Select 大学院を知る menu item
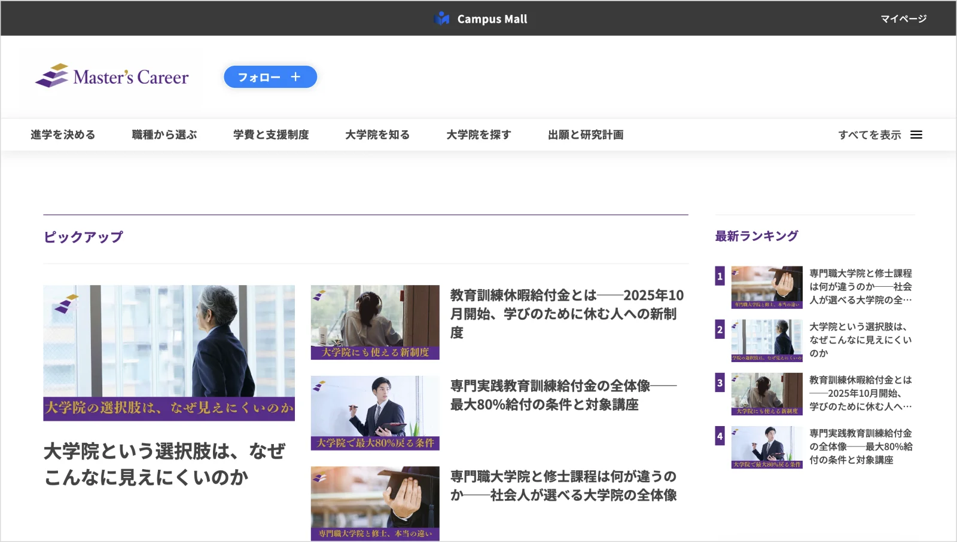The width and height of the screenshot is (957, 542). pyautogui.click(x=377, y=135)
